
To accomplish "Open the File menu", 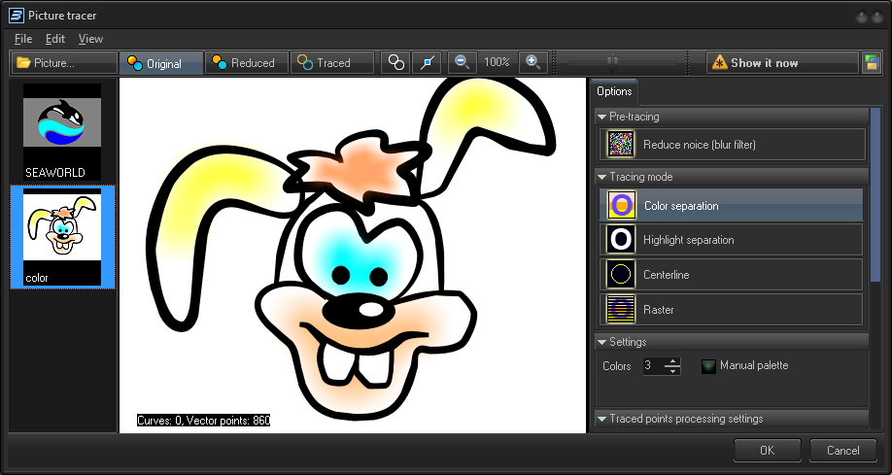I will tap(22, 39).
